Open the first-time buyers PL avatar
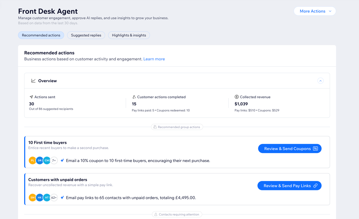This screenshot has height=219, width=359. click(32, 160)
